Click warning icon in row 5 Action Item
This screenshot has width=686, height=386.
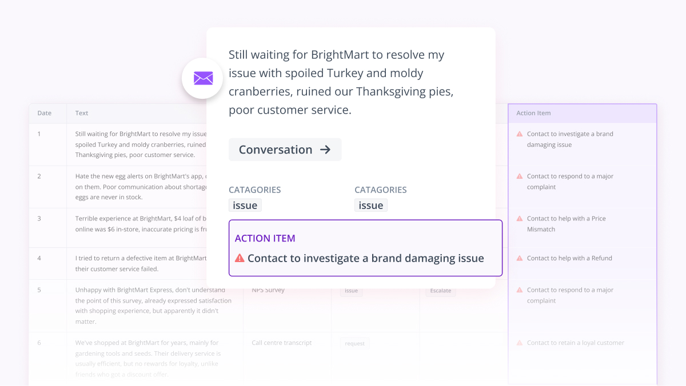tap(520, 290)
